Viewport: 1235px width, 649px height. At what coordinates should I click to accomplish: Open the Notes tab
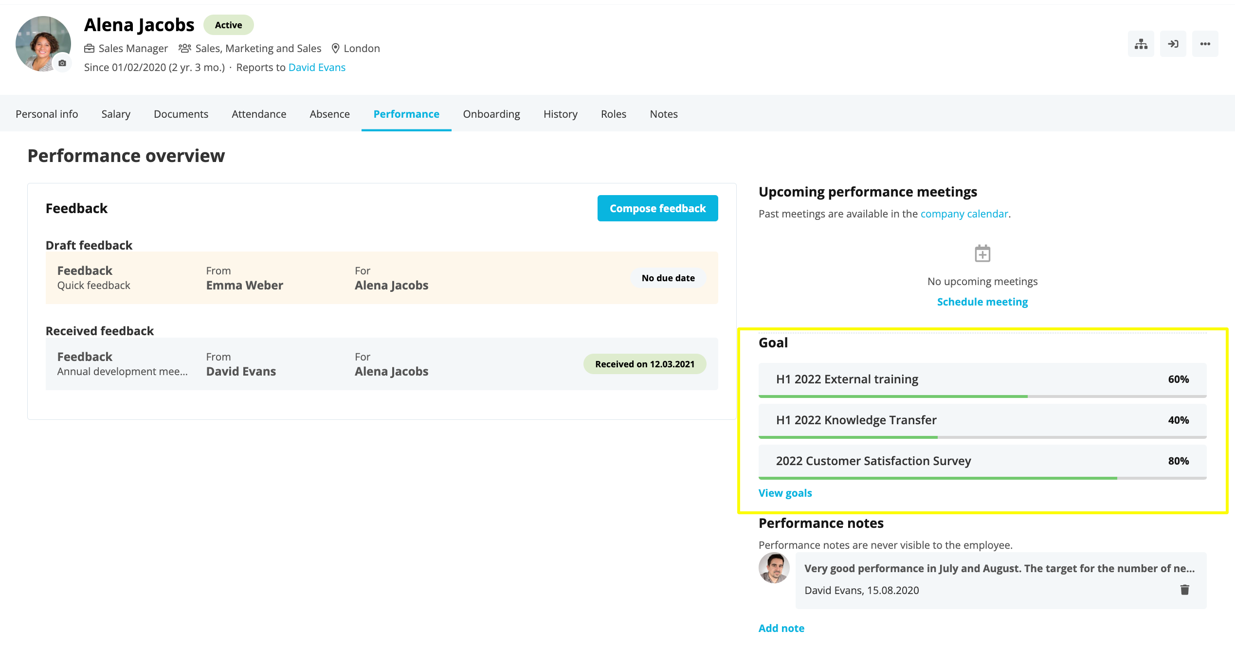(664, 114)
